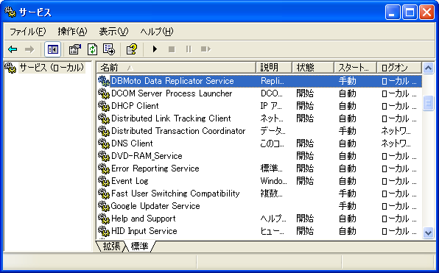Click the Restart Service toolbar icon
The image size is (439, 273).
pos(206,49)
